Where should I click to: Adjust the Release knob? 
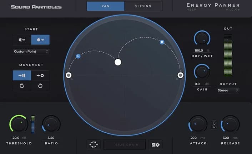(230, 124)
